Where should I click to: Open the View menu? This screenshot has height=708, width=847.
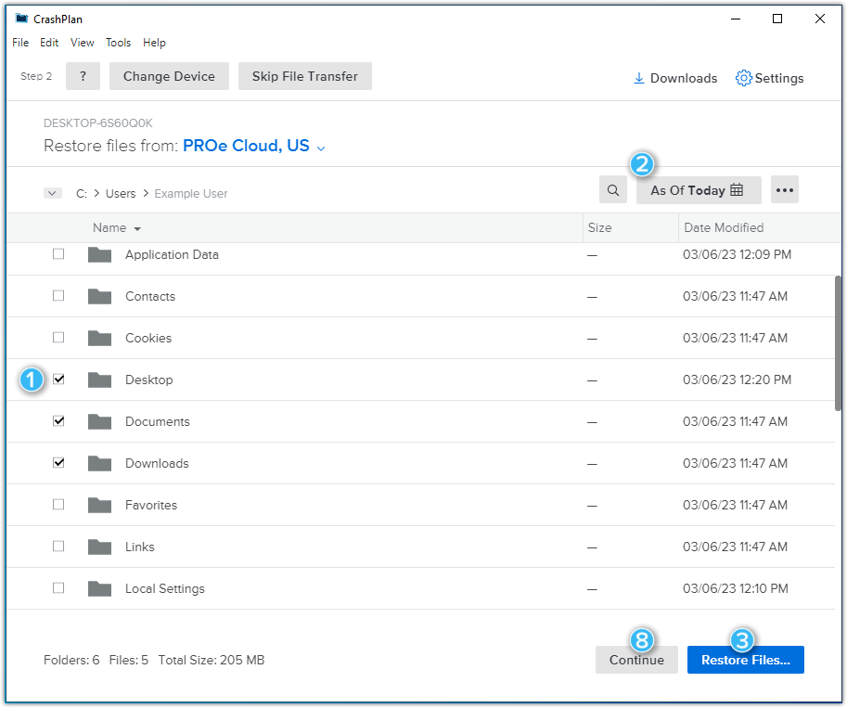point(83,43)
